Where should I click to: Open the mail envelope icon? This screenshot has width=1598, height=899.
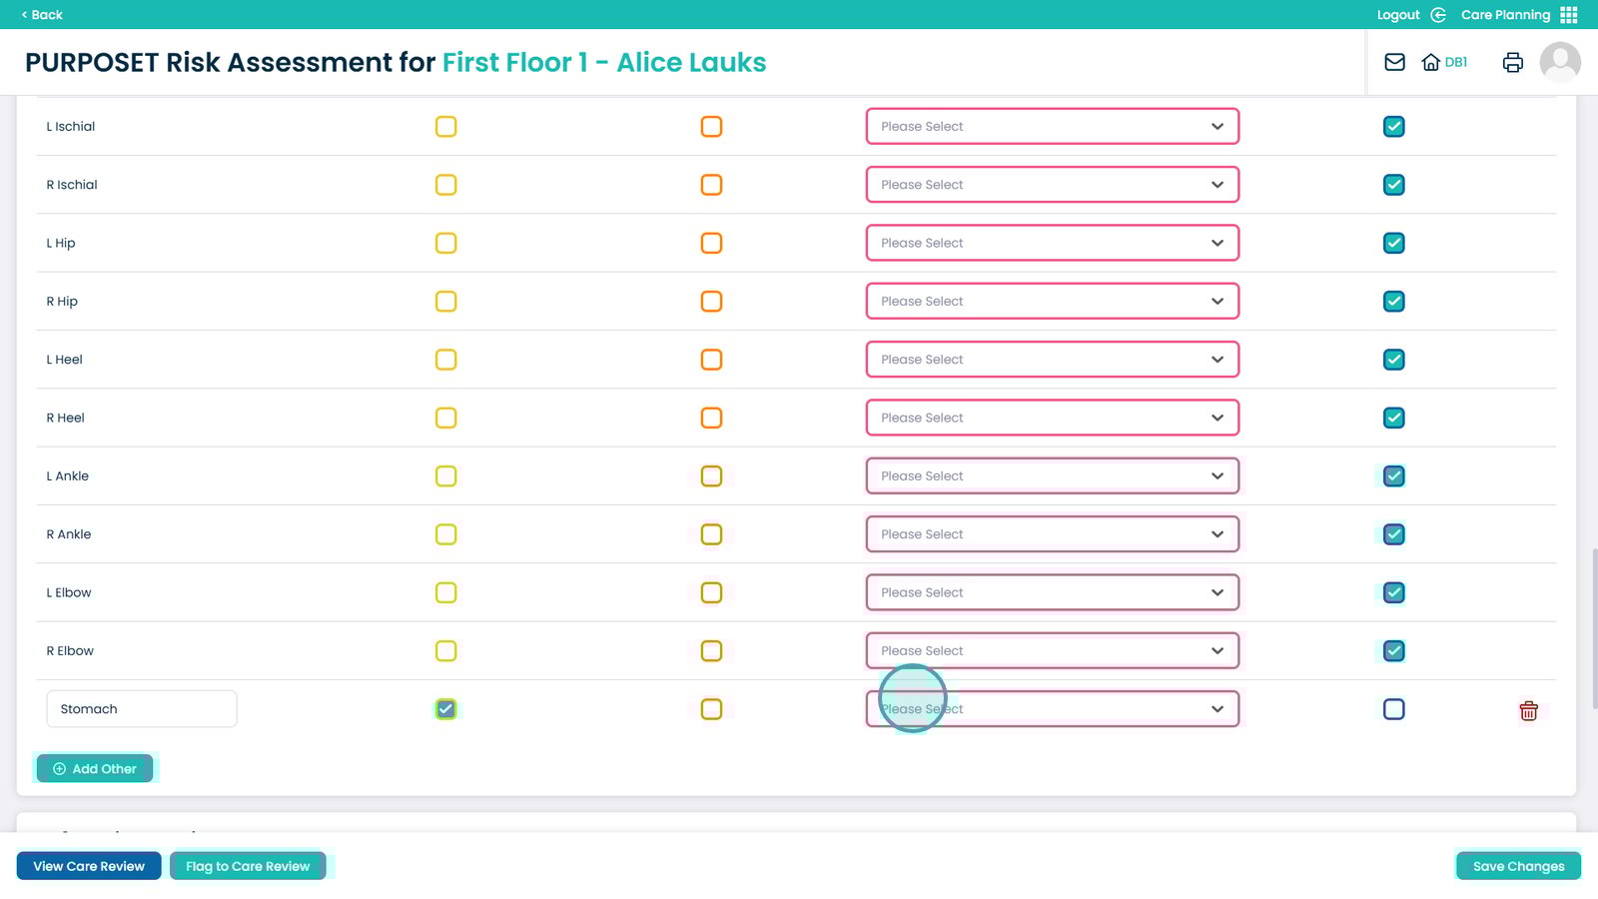coord(1394,62)
